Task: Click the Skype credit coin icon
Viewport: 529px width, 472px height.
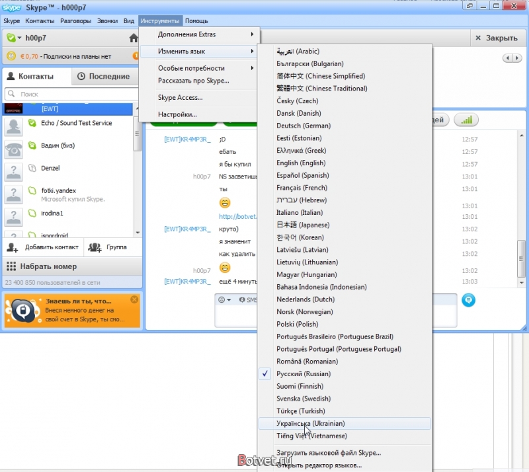Action: coord(11,56)
